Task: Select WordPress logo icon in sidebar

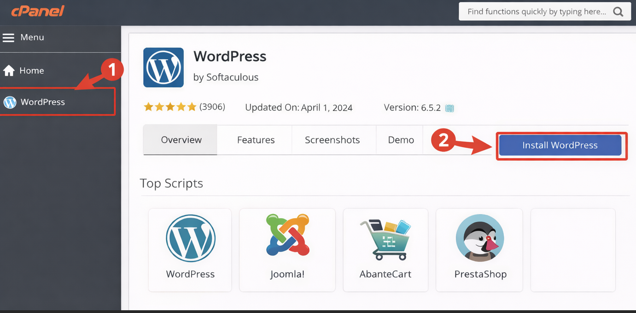Action: (10, 102)
